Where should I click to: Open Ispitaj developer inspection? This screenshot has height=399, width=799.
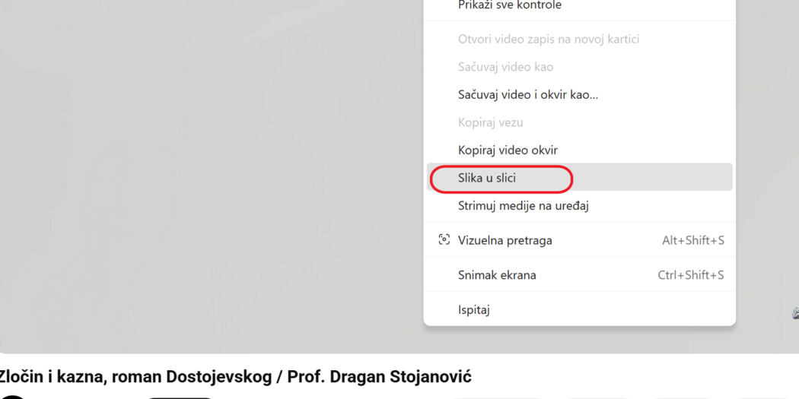(x=473, y=310)
